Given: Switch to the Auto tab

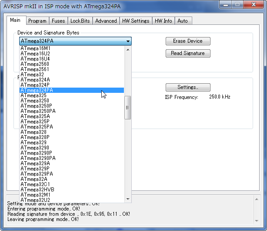Looking at the screenshot, I should coord(183,21).
